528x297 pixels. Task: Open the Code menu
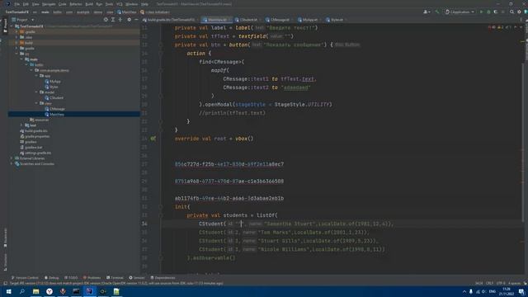pyautogui.click(x=63, y=4)
